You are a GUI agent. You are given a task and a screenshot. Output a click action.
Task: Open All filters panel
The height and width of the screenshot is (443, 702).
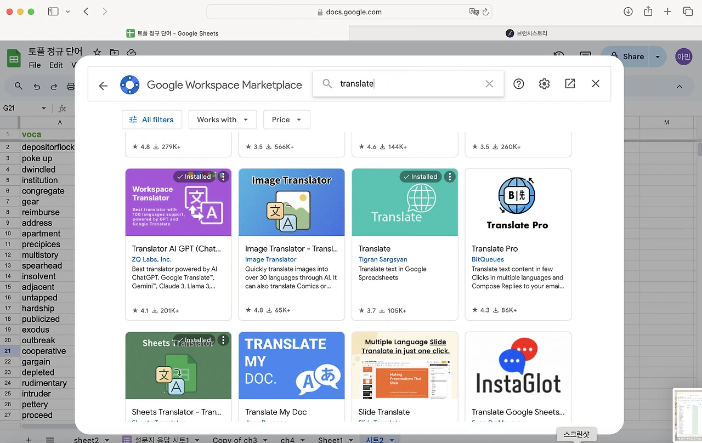151,120
